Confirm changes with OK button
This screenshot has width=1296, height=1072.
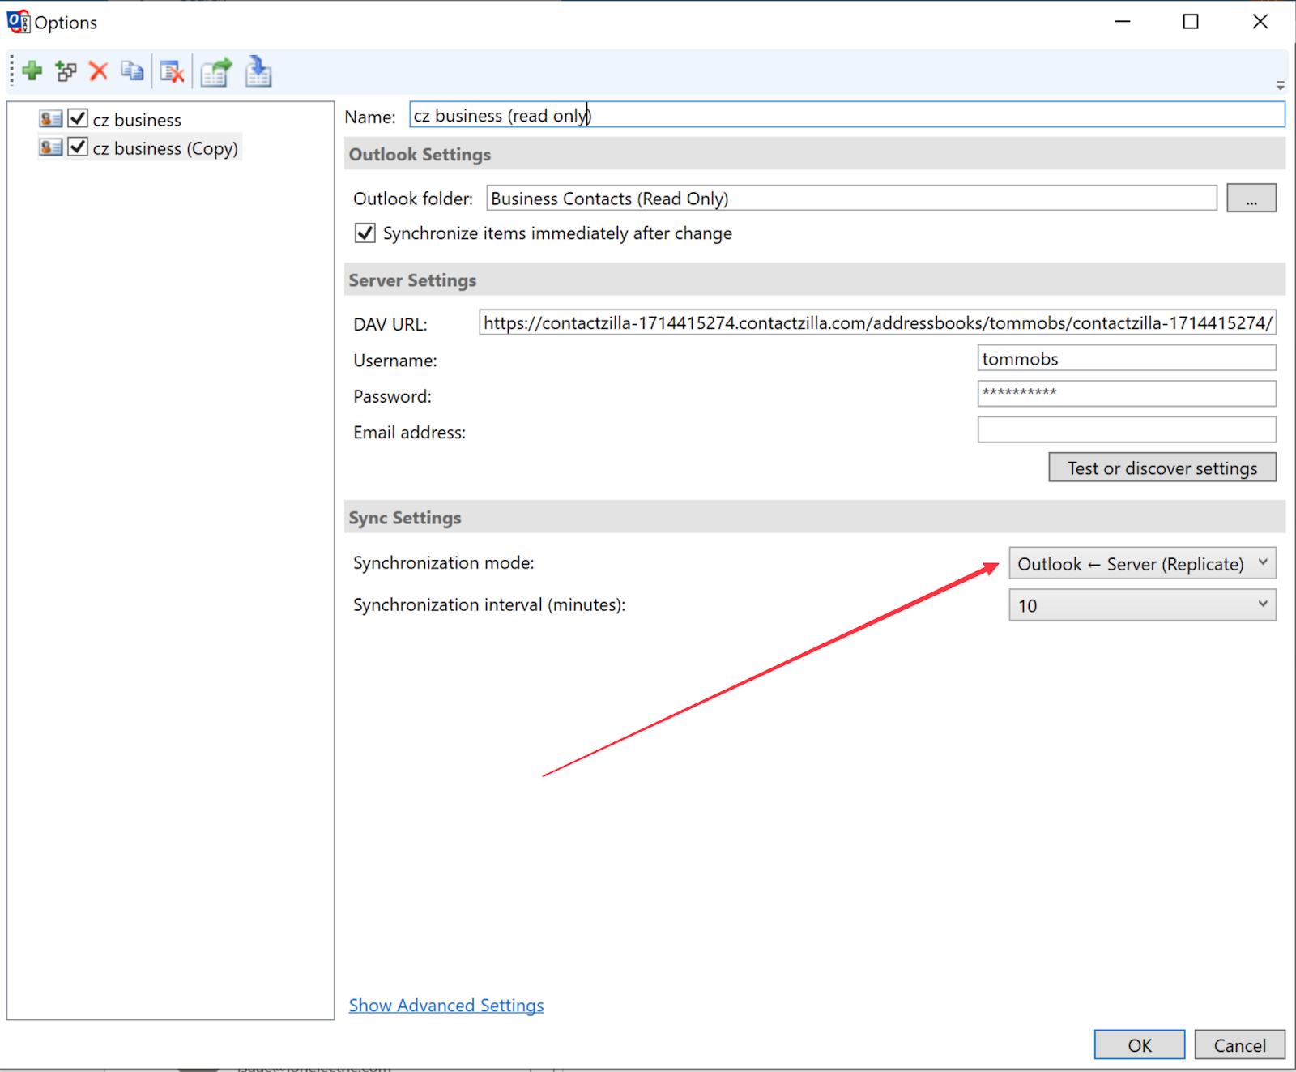(1140, 1044)
